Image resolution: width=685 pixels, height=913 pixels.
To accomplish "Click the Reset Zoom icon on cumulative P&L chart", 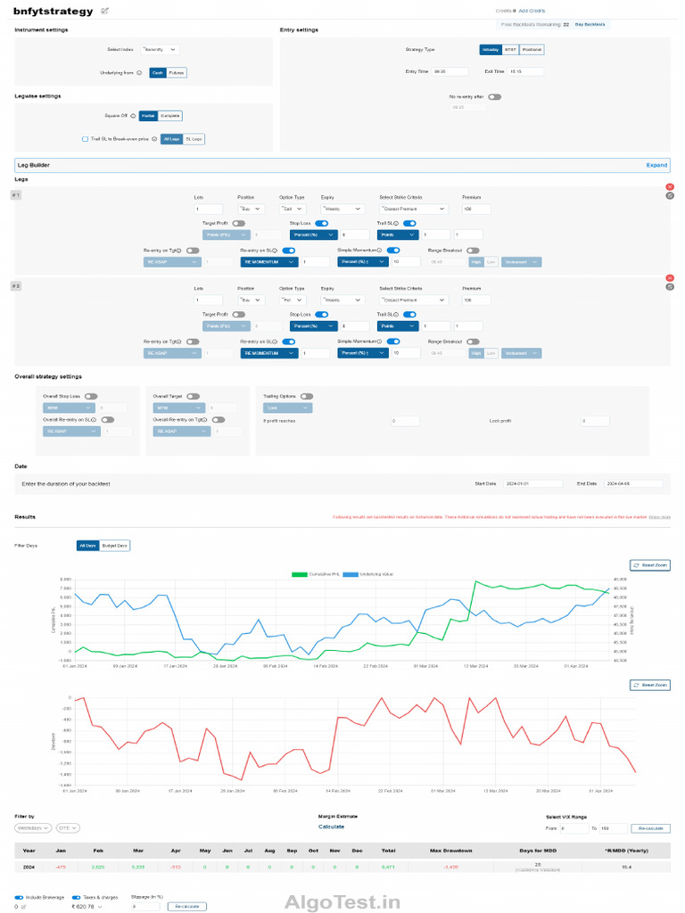I will pyautogui.click(x=637, y=565).
